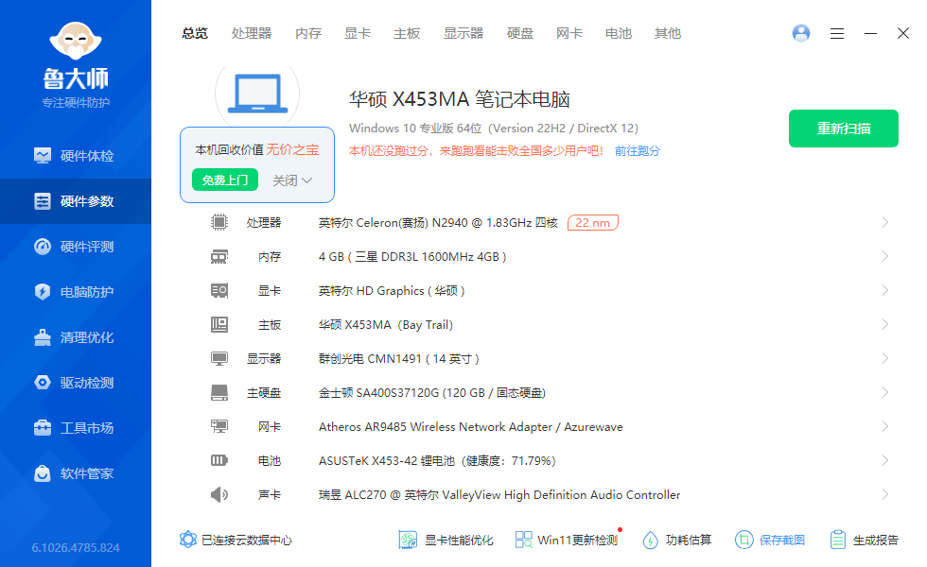Click the 声卡 speaker icon
Screen dimensions: 927x567
pyautogui.click(x=219, y=494)
